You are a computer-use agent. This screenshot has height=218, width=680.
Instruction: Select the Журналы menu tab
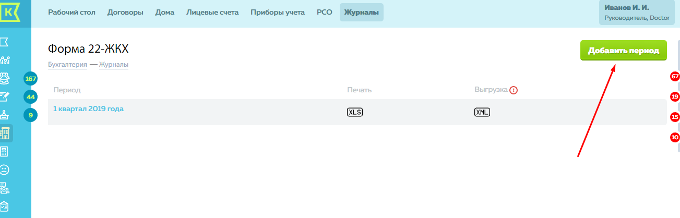362,12
